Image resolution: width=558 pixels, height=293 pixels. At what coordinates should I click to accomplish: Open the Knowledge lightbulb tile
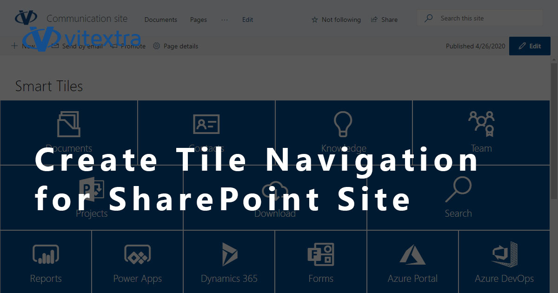pos(343,124)
